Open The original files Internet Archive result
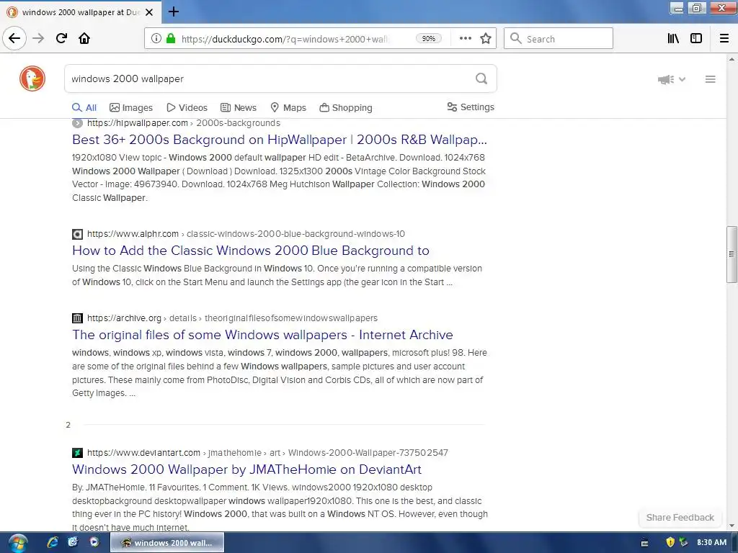Image resolution: width=738 pixels, height=553 pixels. 262,335
